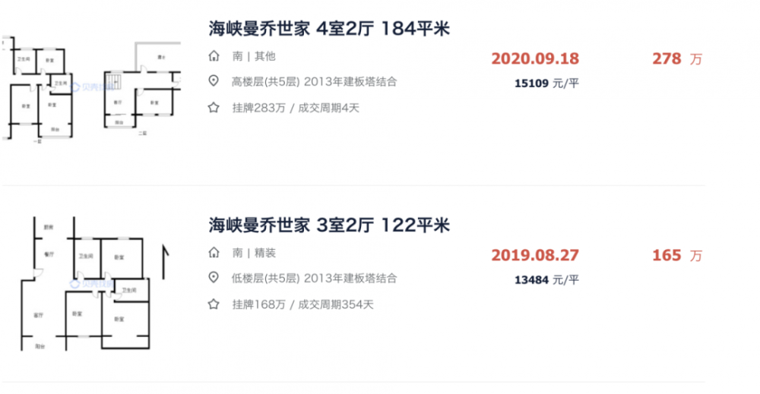Click the star icon next to 挂牌283万
This screenshot has height=394, width=760.
tap(214, 108)
